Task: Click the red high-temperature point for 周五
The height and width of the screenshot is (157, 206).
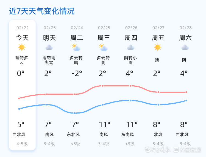Action: 158,92
